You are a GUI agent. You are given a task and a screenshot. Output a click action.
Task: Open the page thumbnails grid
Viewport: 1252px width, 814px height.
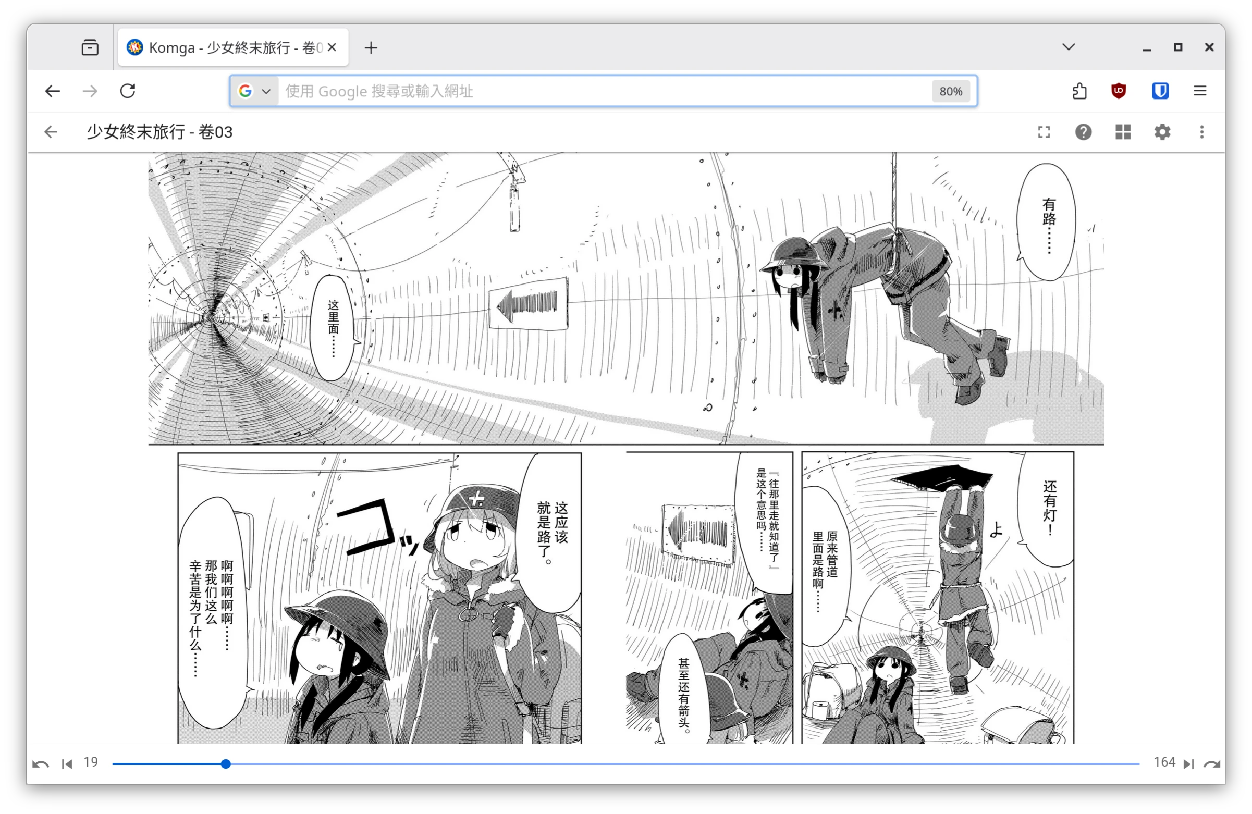click(x=1123, y=132)
